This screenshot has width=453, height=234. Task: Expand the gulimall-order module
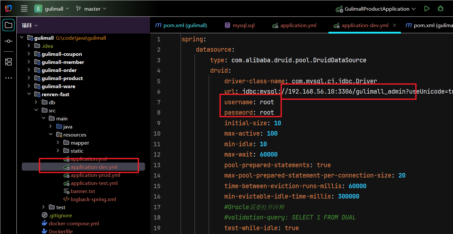point(29,70)
